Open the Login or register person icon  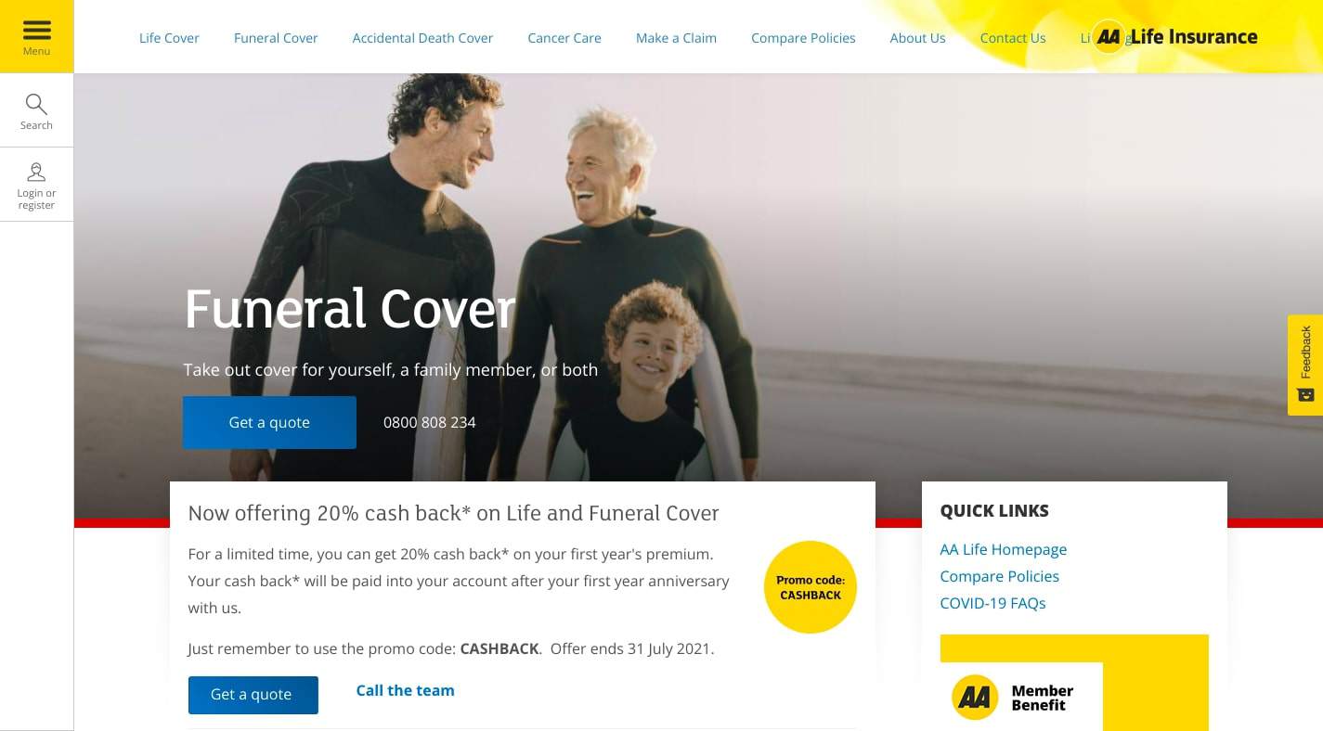36,173
